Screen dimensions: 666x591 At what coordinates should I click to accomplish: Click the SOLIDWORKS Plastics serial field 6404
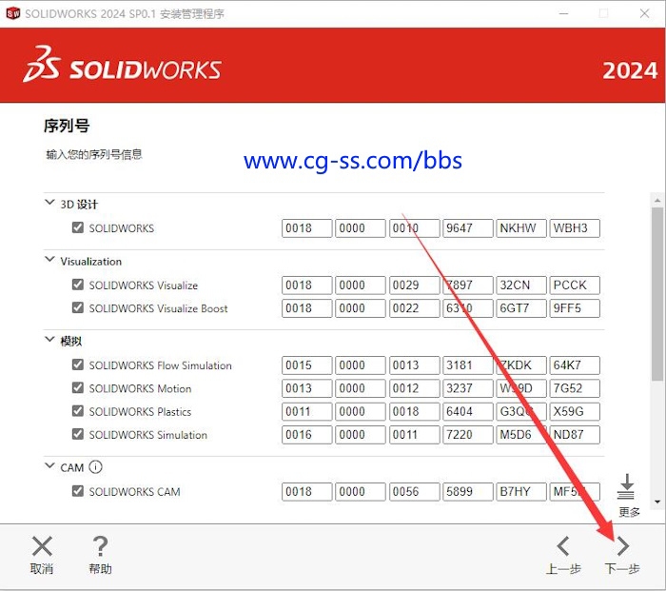[468, 412]
